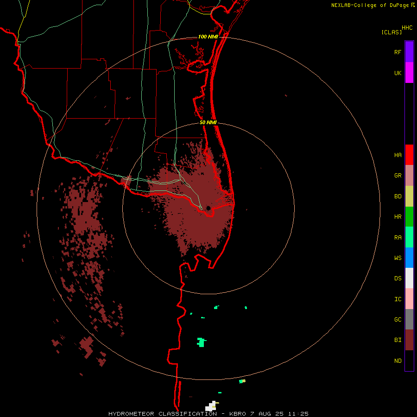Click the black radar site dot
The image size is (417, 417).
pyautogui.click(x=208, y=208)
